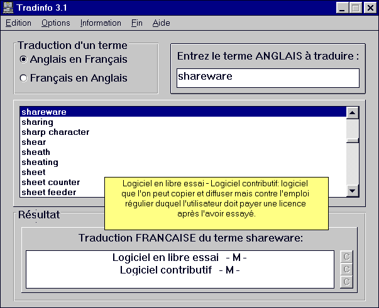Image resolution: width=379 pixels, height=308 pixels.
Task: Click the Fin menu item
Action: point(137,23)
